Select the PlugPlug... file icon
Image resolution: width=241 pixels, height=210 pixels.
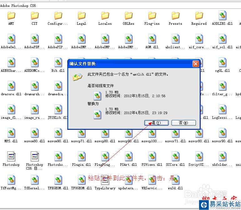pyautogui.click(x=105, y=156)
